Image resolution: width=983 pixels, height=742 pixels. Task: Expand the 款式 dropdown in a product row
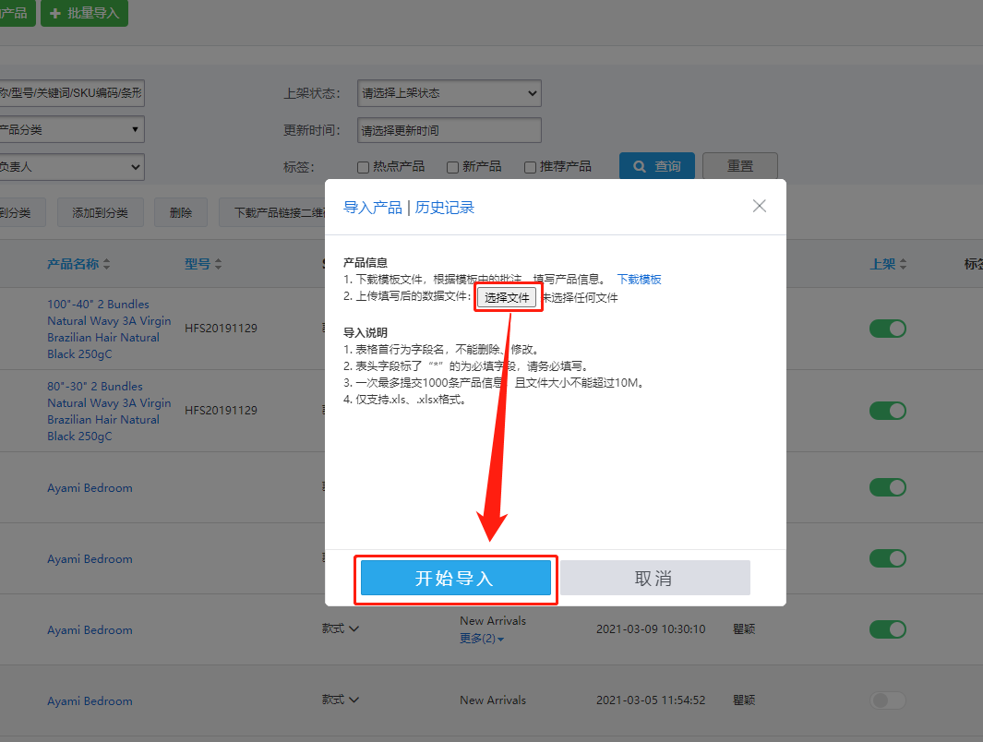342,629
